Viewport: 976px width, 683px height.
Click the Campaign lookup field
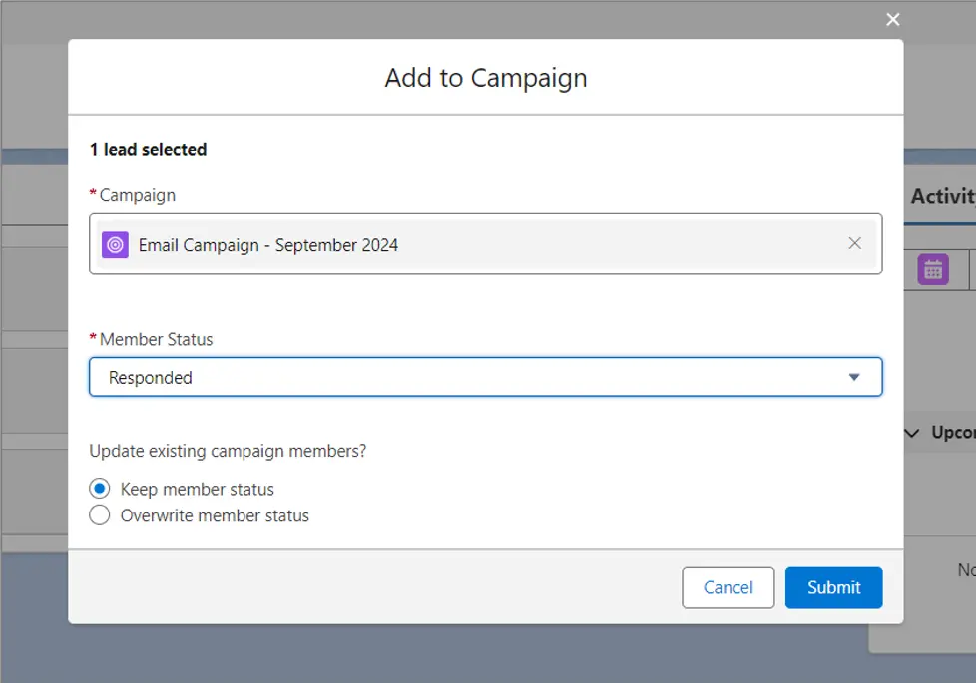point(486,244)
